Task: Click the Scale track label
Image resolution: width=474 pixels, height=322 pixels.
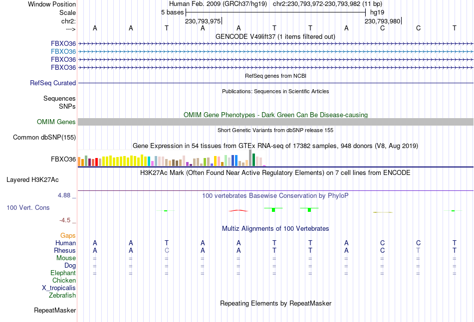Action: pos(67,12)
